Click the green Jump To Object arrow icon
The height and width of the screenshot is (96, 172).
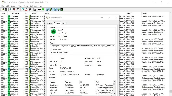point(43,10)
